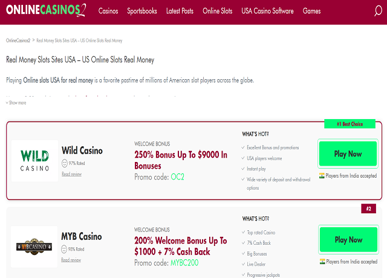This screenshot has width=387, height=278.
Task: Open the Online Slots menu item
Action: tap(217, 11)
